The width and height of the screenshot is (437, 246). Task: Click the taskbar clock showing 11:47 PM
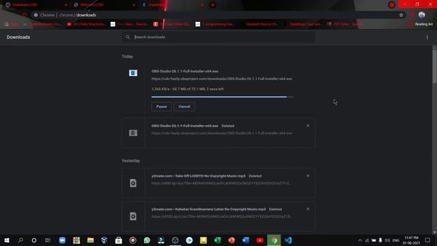411,240
